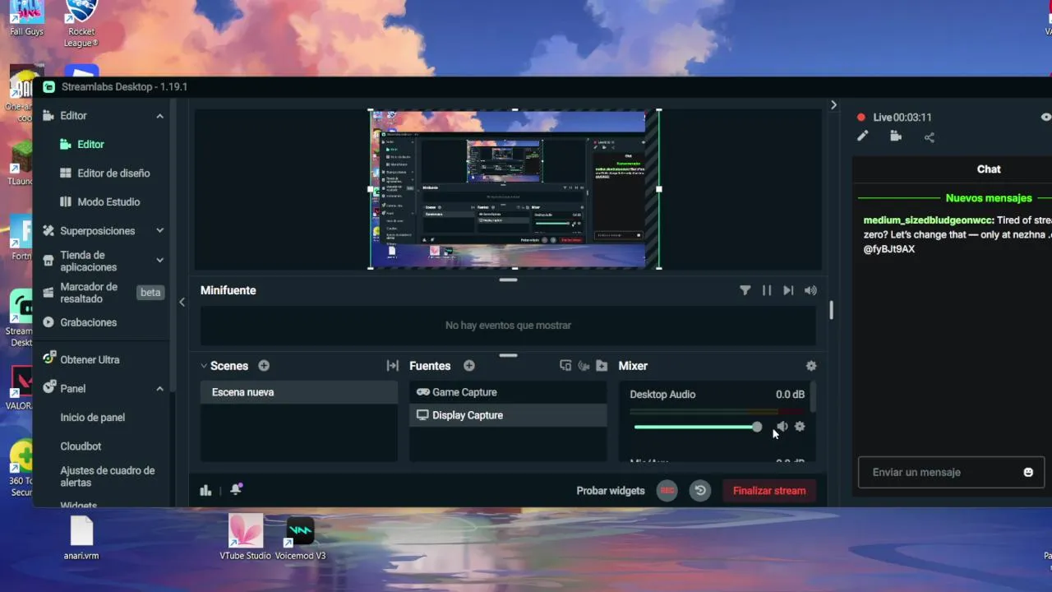
Task: Click the Editor section icon
Action: coord(48,116)
